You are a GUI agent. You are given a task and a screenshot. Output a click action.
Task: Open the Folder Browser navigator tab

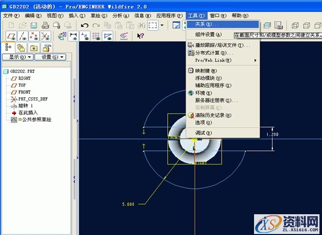[x=21, y=48]
